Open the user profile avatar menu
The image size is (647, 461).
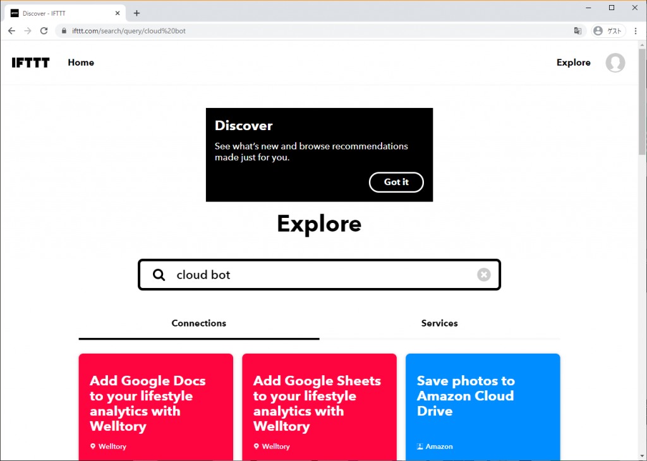click(615, 63)
